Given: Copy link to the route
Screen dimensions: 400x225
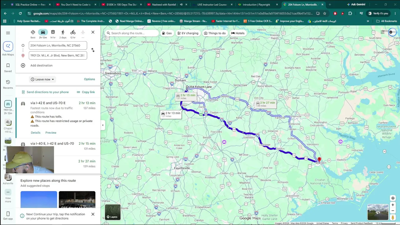Looking at the screenshot, I should click(x=86, y=92).
